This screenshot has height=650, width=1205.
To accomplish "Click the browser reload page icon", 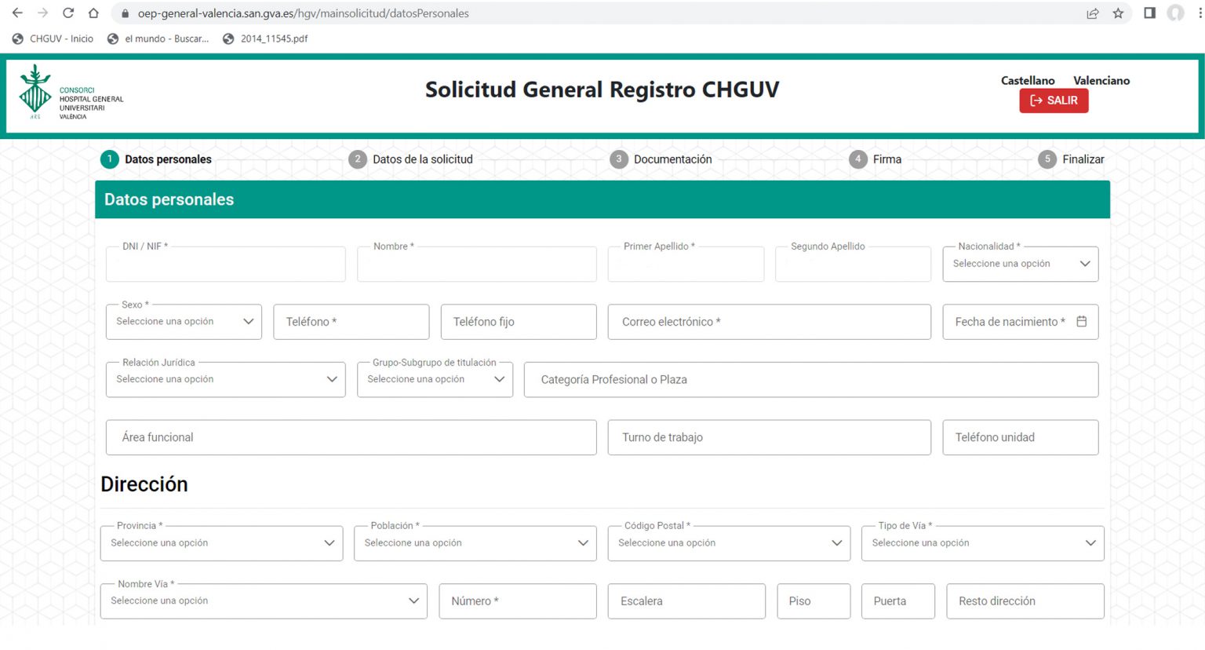I will tap(68, 13).
